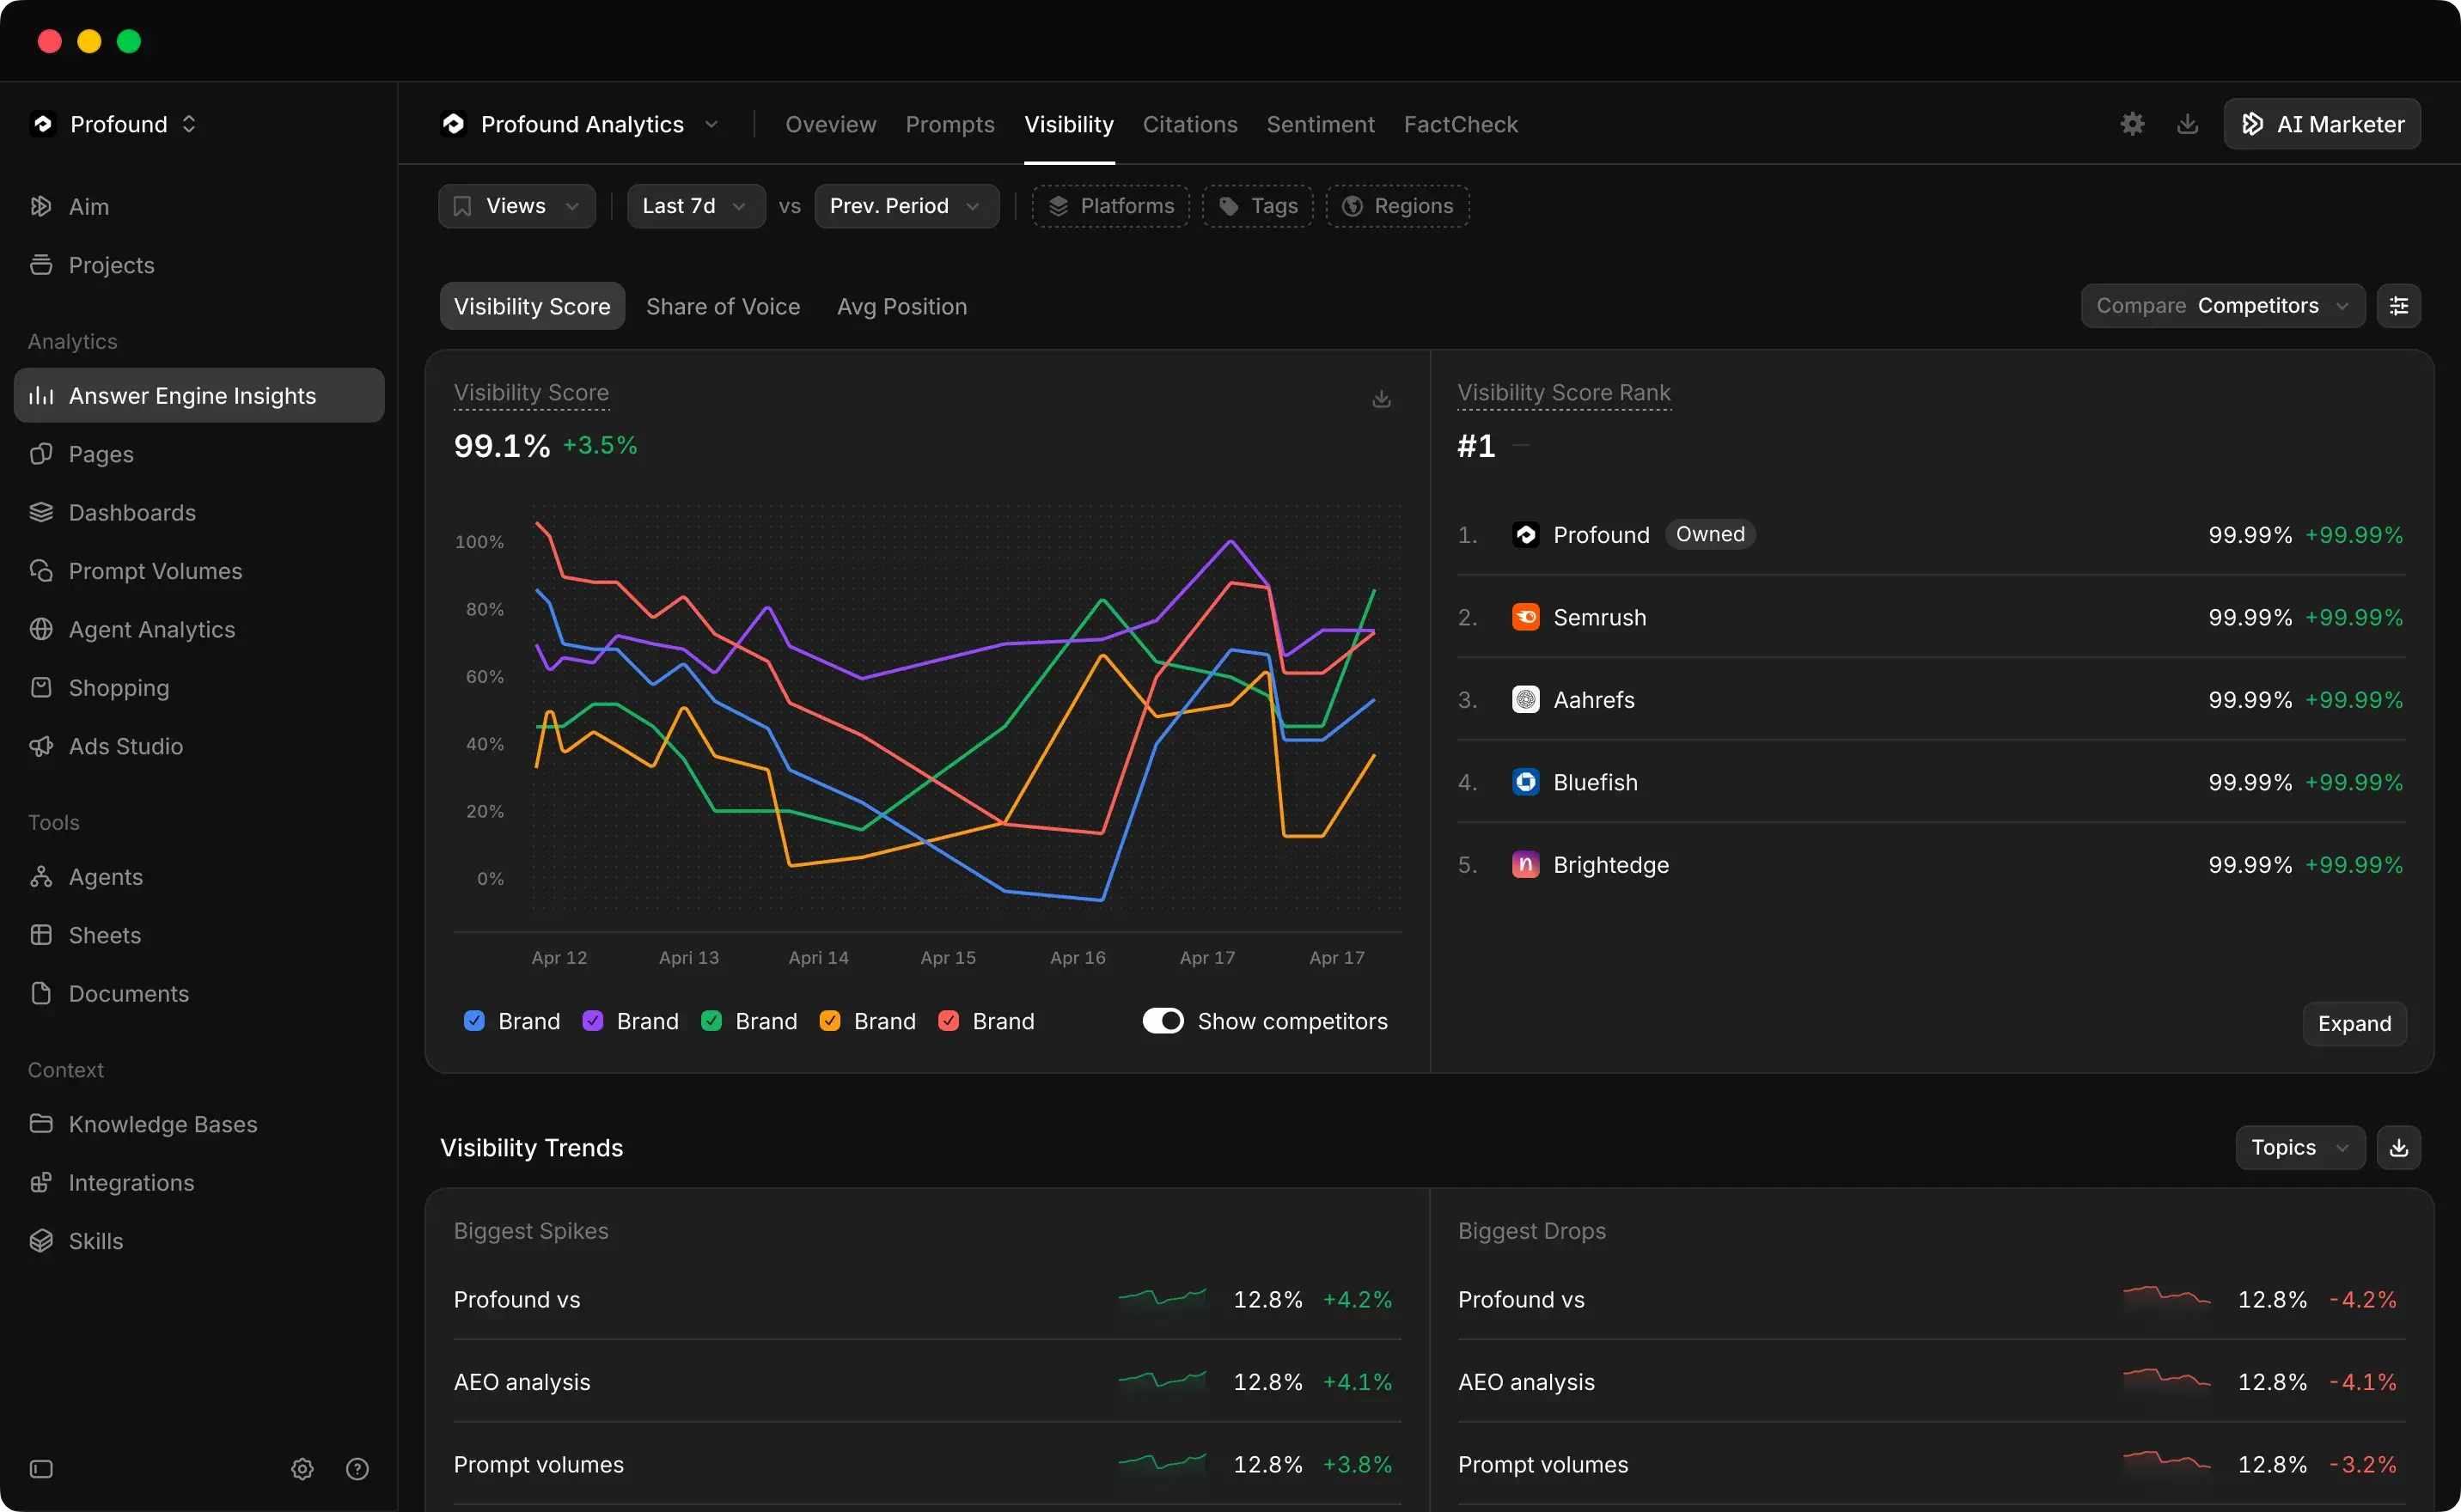Add a Platforms filter
The height and width of the screenshot is (1512, 2461).
click(x=1110, y=206)
